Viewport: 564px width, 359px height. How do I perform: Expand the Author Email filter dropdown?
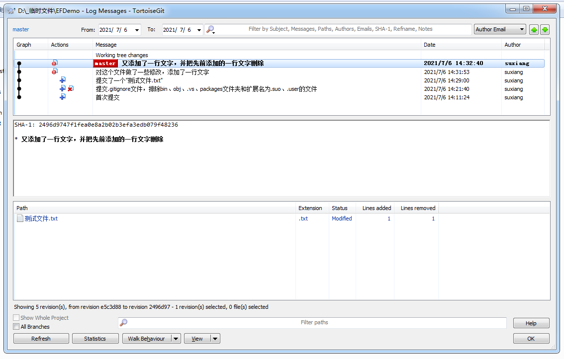tap(521, 30)
